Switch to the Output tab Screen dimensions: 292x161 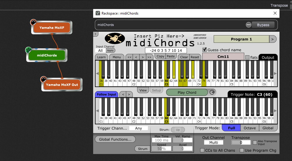(268, 57)
